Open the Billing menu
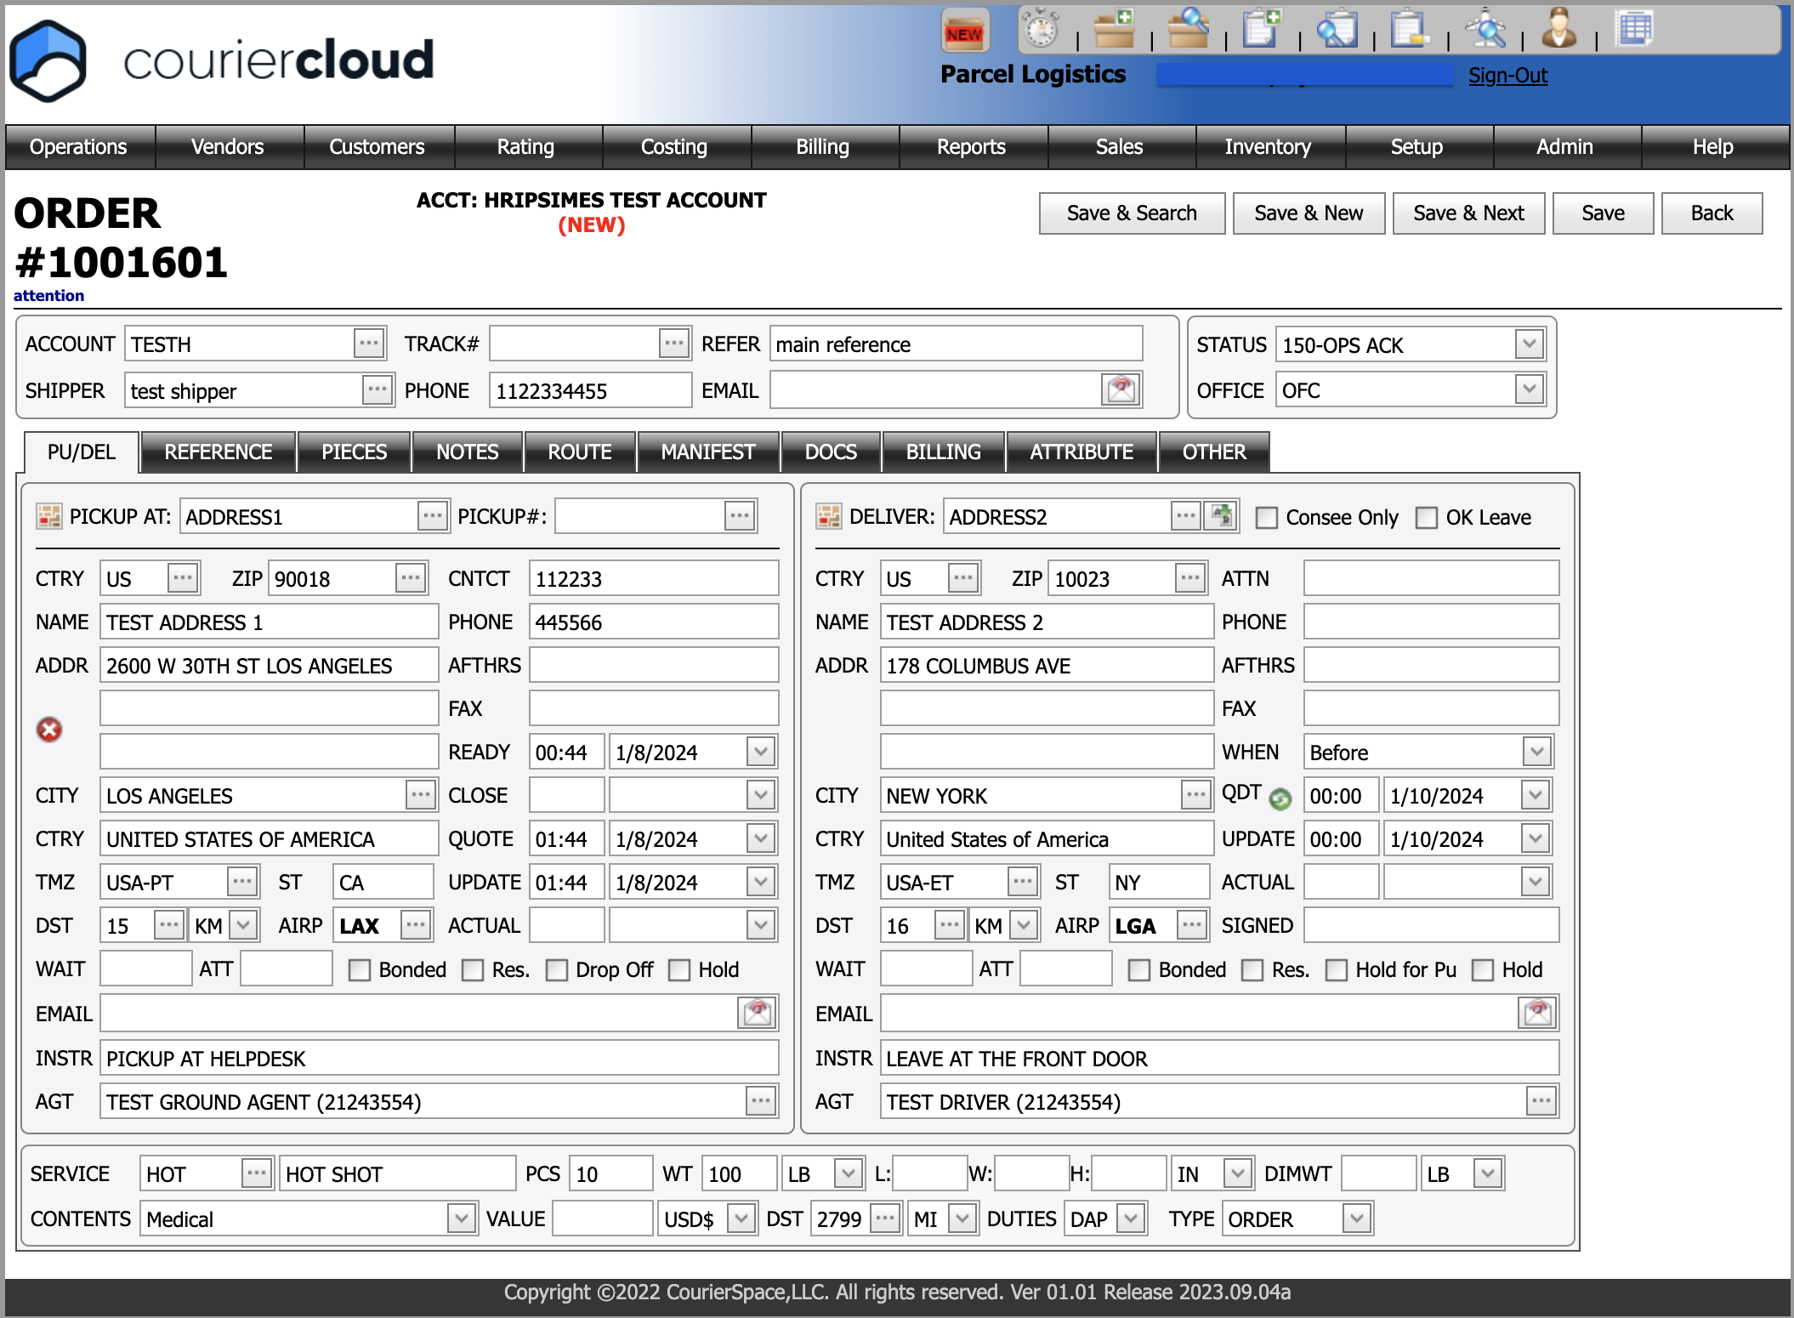The width and height of the screenshot is (1794, 1318). [x=822, y=147]
